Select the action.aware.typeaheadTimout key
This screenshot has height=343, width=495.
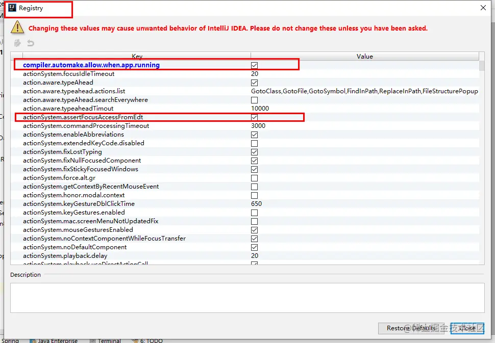pyautogui.click(x=68, y=109)
